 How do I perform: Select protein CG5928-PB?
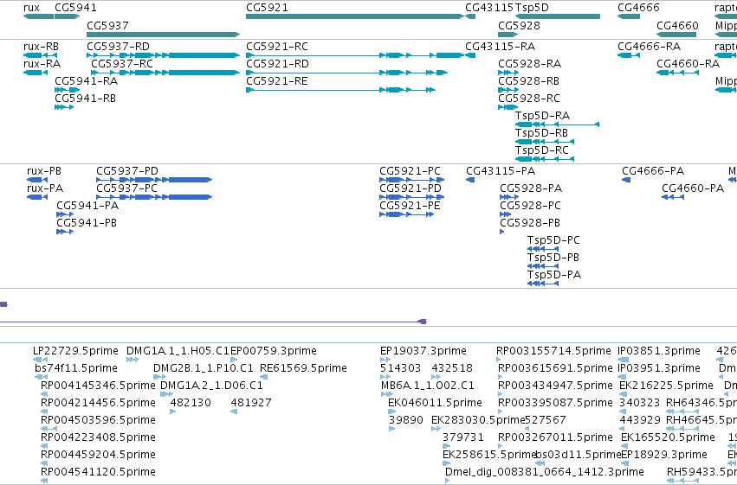tap(530, 223)
